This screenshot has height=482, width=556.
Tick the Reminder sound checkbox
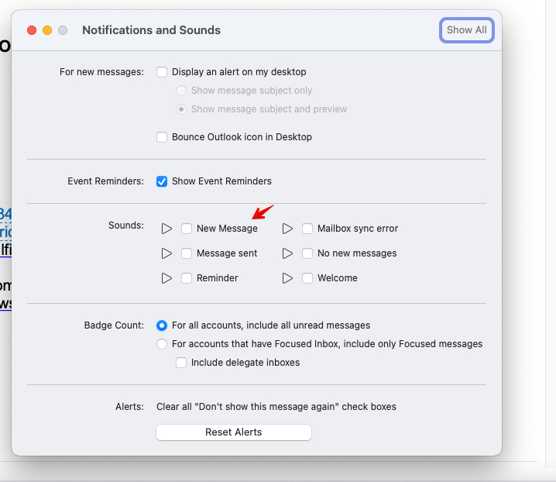click(x=187, y=278)
